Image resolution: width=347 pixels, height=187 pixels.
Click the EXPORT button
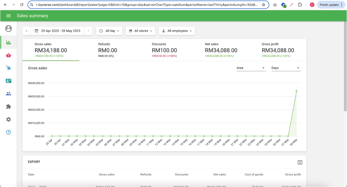pyautogui.click(x=34, y=162)
